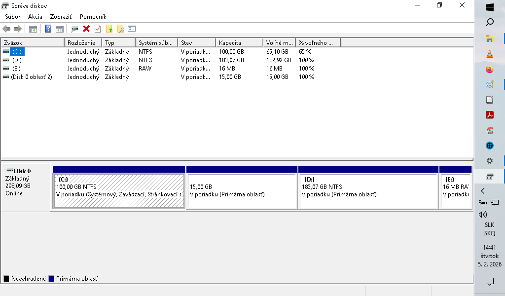
Task: Click the red X delete icon in toolbar
Action: (x=86, y=29)
